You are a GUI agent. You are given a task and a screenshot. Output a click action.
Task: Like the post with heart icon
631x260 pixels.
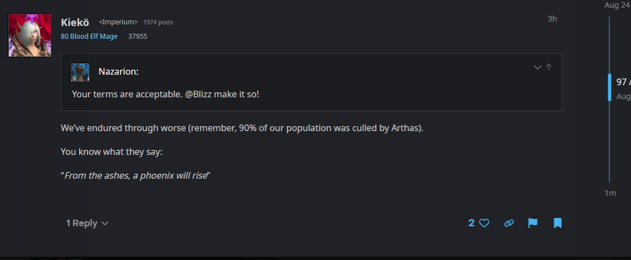[x=484, y=223]
